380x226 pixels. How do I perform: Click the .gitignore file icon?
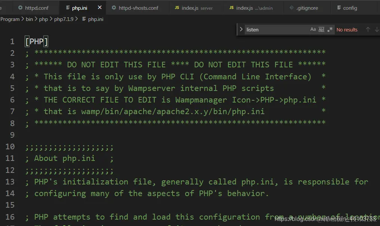click(291, 7)
